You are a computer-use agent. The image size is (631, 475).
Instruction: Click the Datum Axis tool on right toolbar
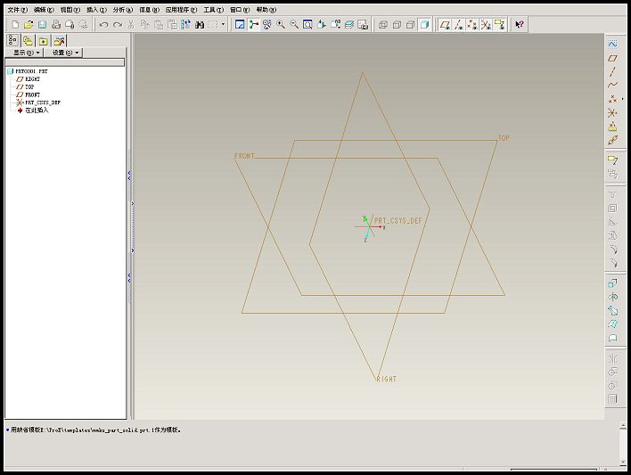coord(612,71)
